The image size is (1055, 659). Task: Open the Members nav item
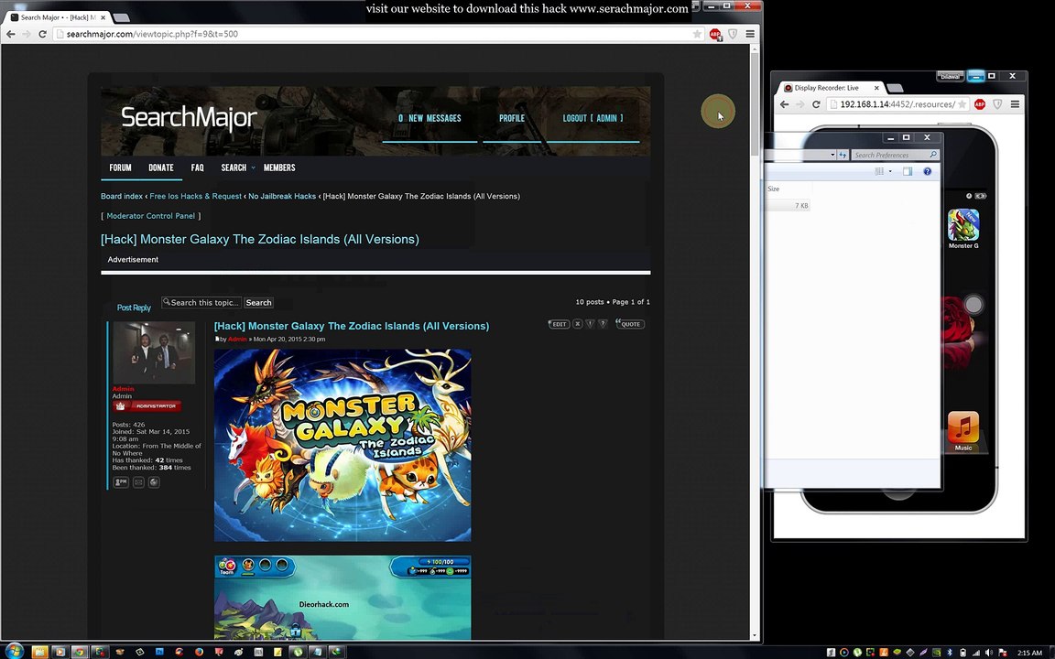(x=279, y=167)
